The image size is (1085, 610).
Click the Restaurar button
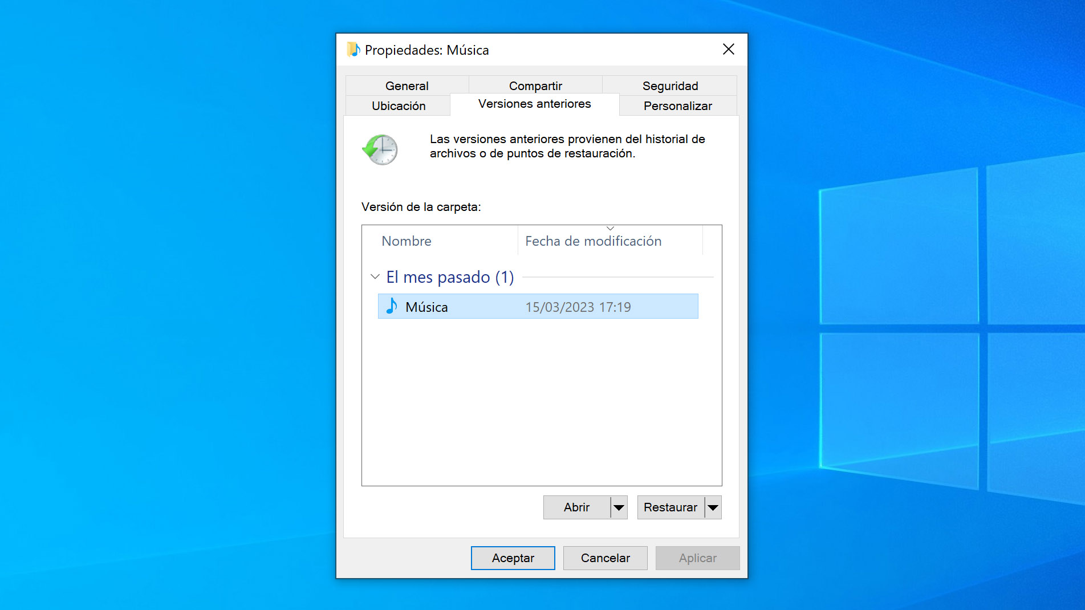pos(670,507)
